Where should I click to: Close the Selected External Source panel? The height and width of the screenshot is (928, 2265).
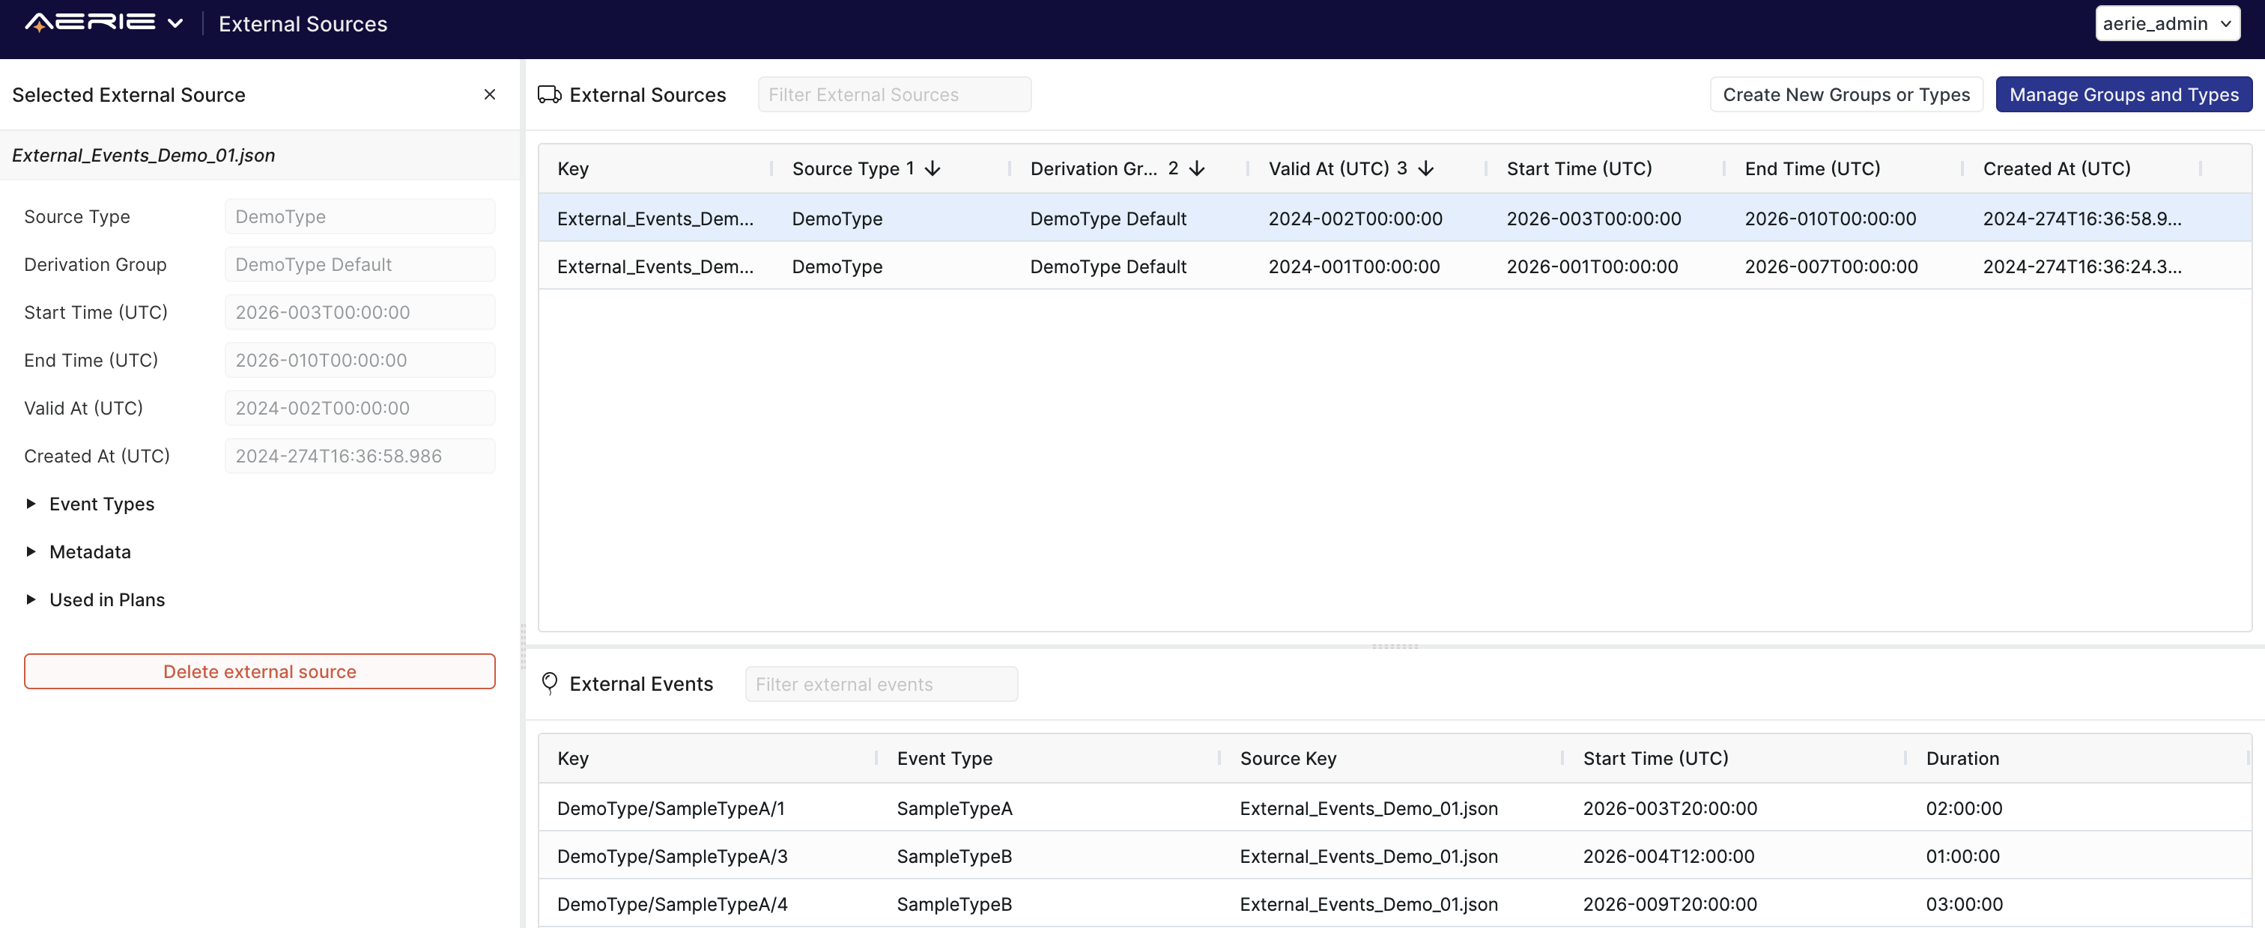point(490,94)
